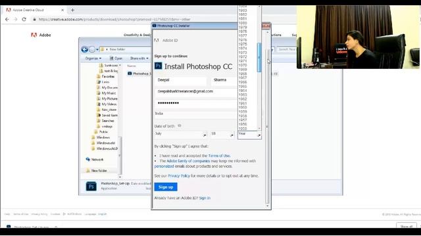421x236 pixels.
Task: Open a new browser tab
Action: 72,10
